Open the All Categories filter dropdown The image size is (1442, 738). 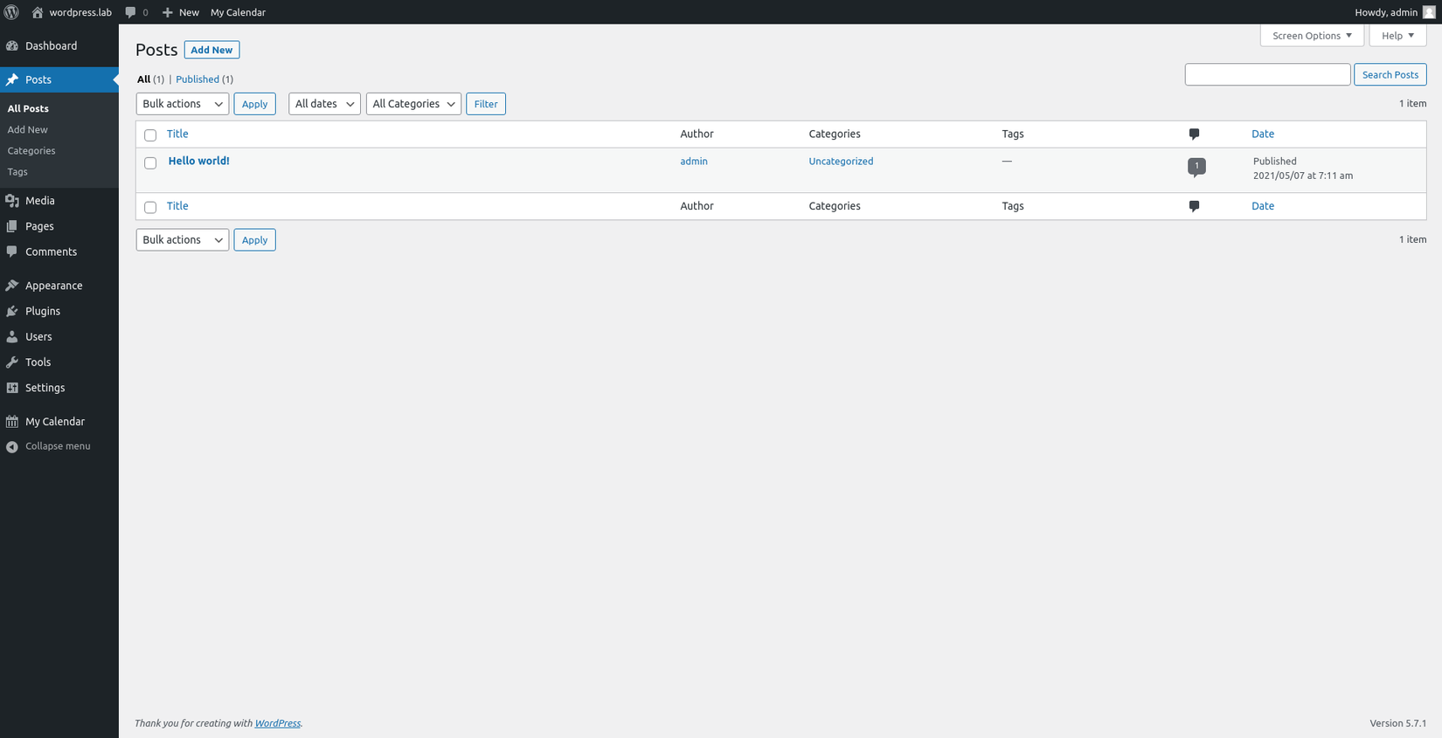click(x=413, y=104)
